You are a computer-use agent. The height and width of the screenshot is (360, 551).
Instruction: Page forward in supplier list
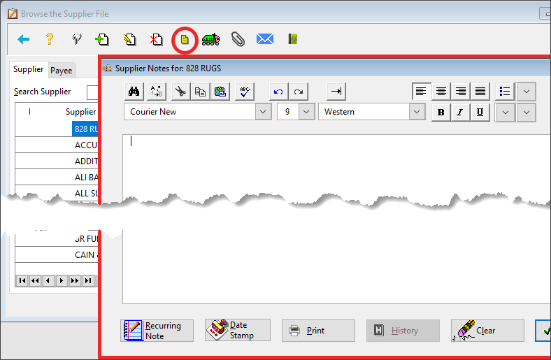coord(75,280)
